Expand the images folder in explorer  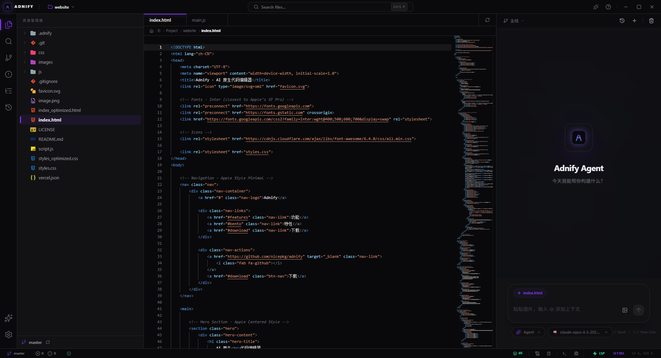click(45, 62)
